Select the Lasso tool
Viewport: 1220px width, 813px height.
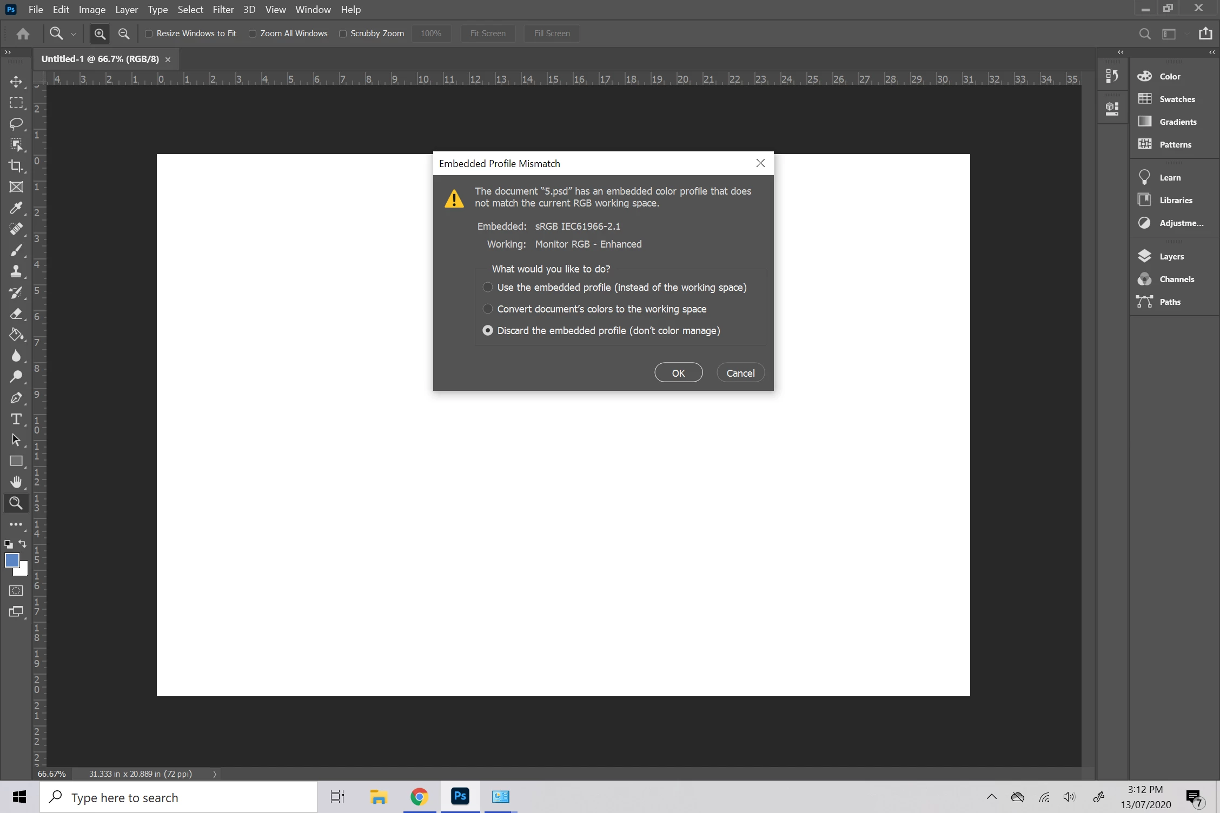(16, 124)
